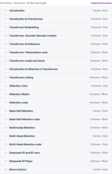The height and width of the screenshot is (174, 112).
Task: Expand Transformer -Tokenization code chevron
Action: pos(6,52)
